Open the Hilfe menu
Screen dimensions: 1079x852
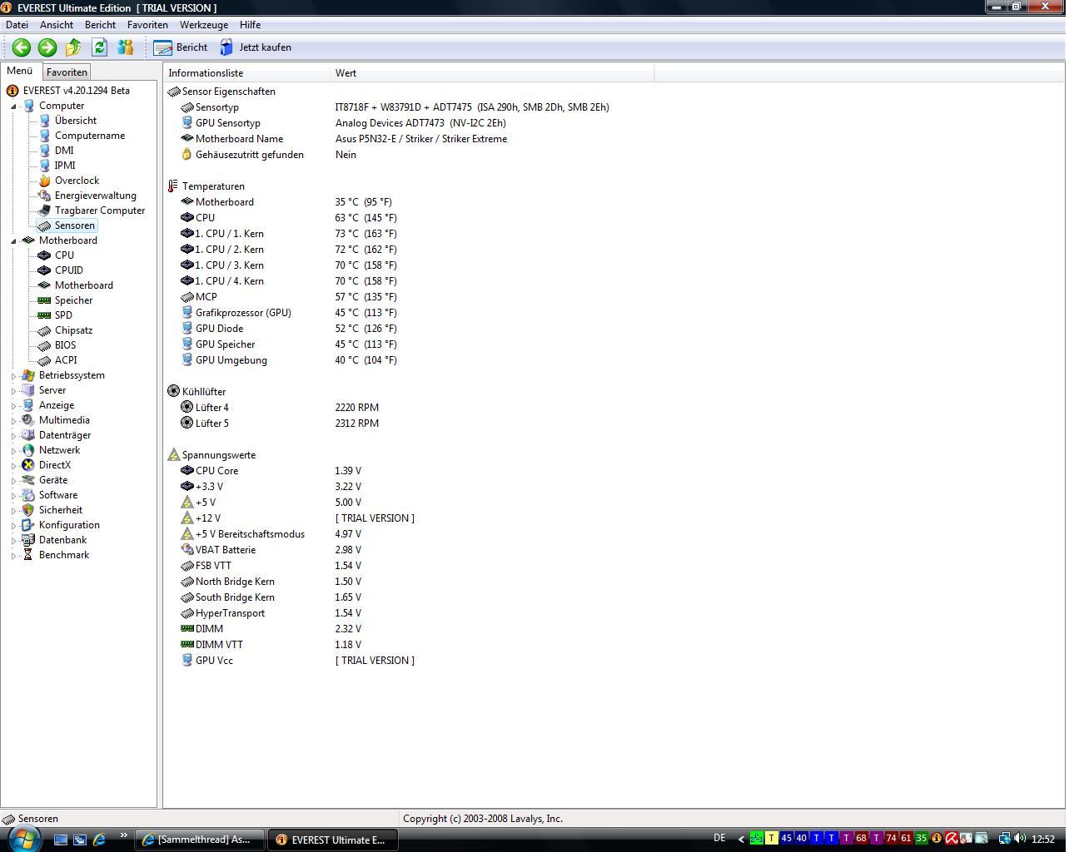click(x=250, y=25)
